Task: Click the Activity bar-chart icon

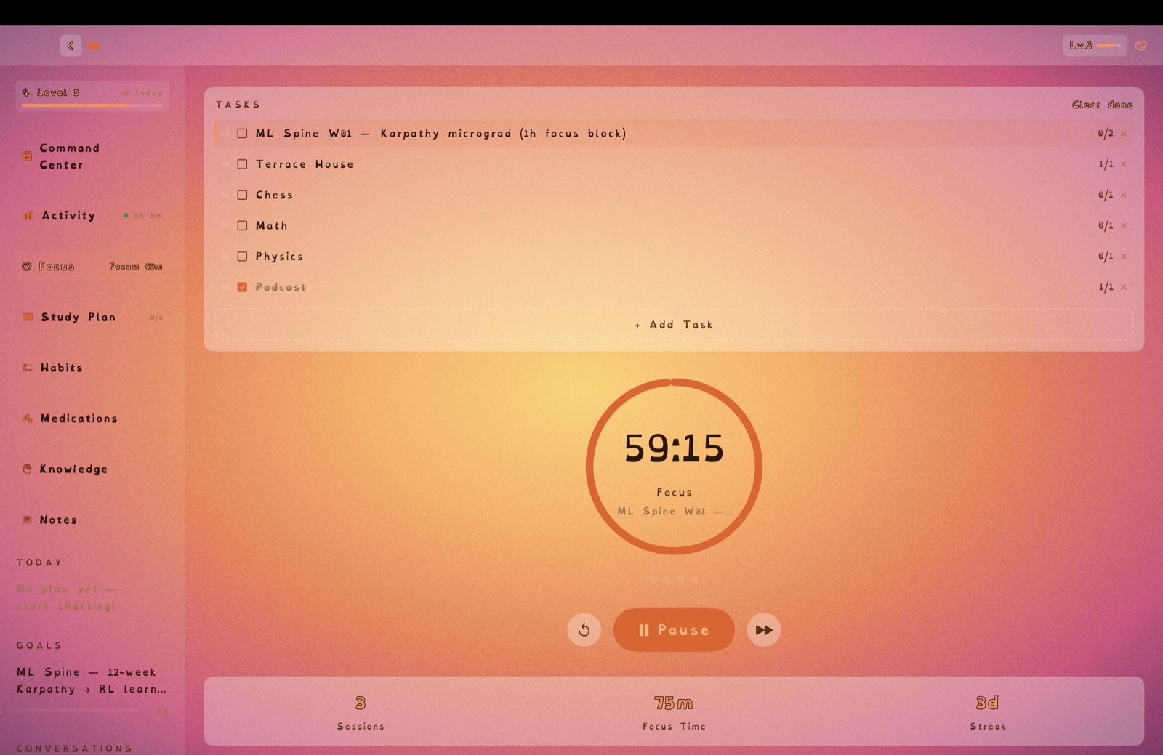Action: click(28, 215)
